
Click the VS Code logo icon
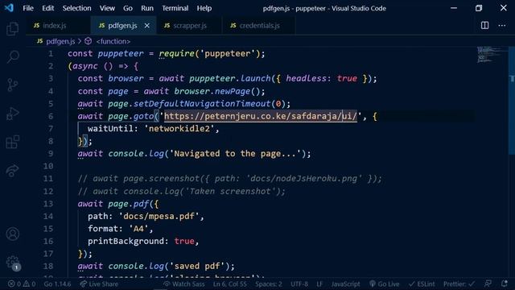(x=9, y=8)
